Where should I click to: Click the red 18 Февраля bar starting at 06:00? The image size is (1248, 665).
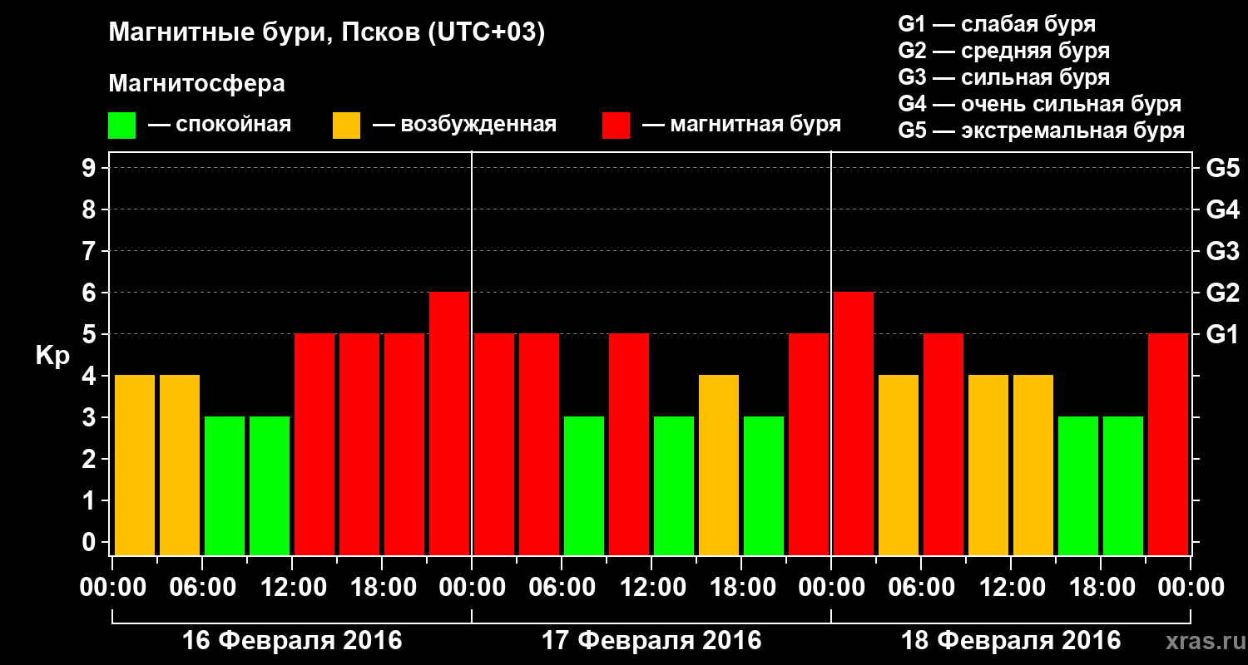[x=943, y=444]
